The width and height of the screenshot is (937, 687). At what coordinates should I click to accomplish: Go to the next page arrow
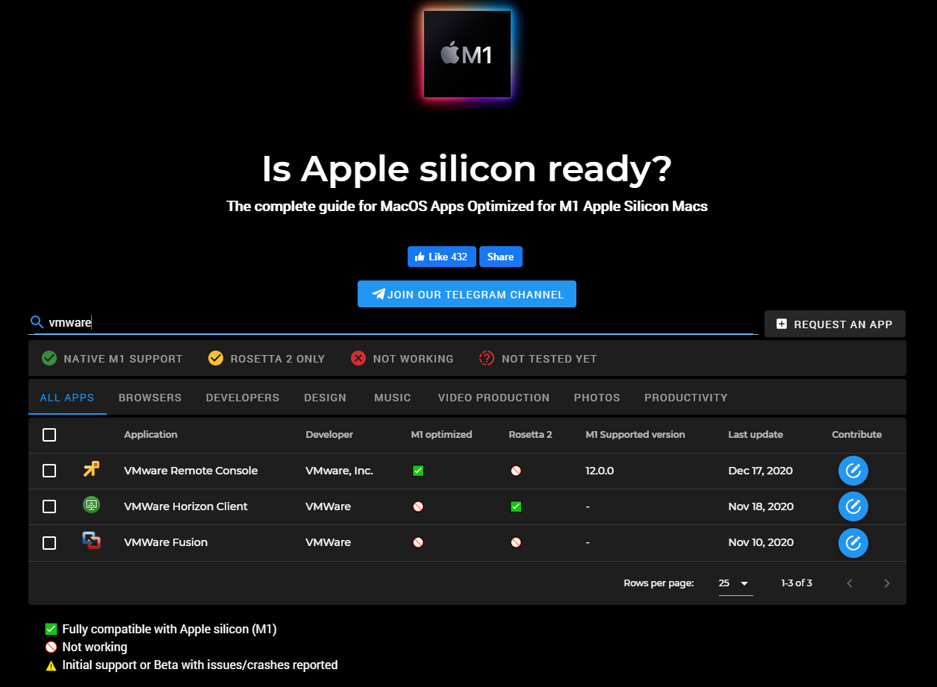pyautogui.click(x=887, y=583)
